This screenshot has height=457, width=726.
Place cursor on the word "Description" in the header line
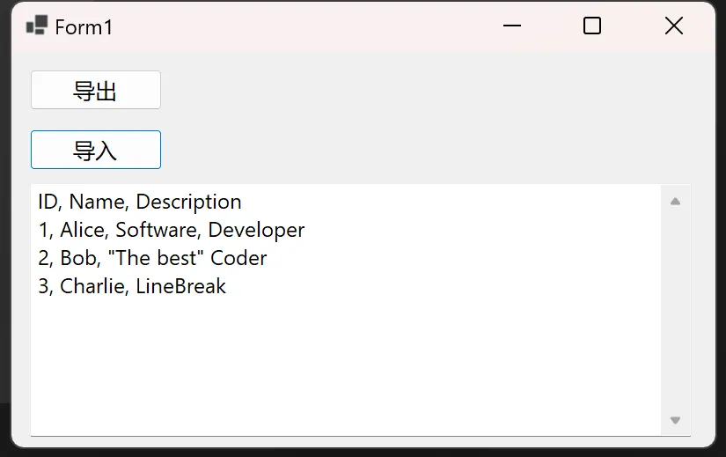coord(188,203)
